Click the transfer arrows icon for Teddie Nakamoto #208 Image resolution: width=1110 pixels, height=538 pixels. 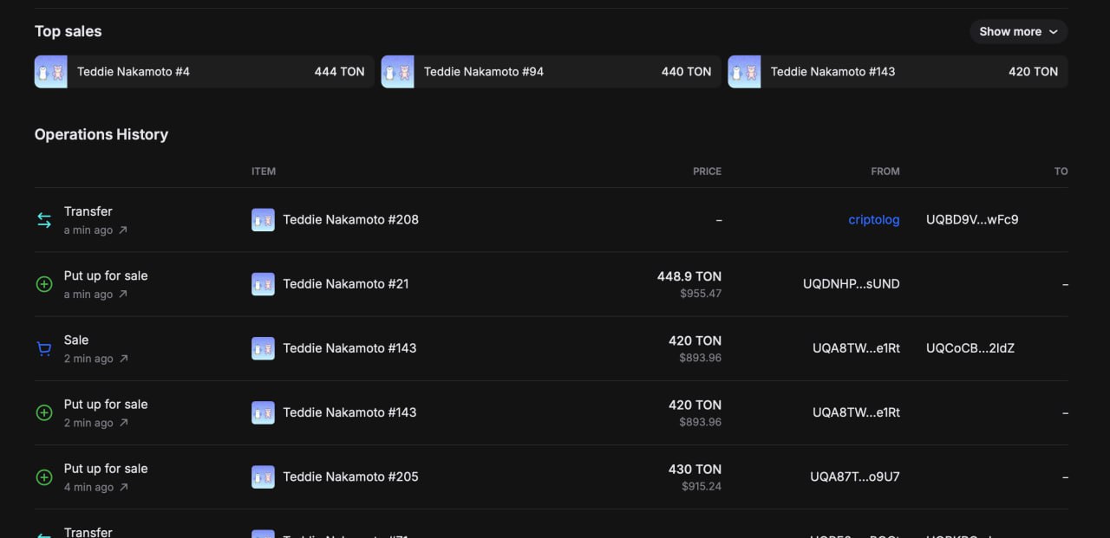tap(44, 220)
